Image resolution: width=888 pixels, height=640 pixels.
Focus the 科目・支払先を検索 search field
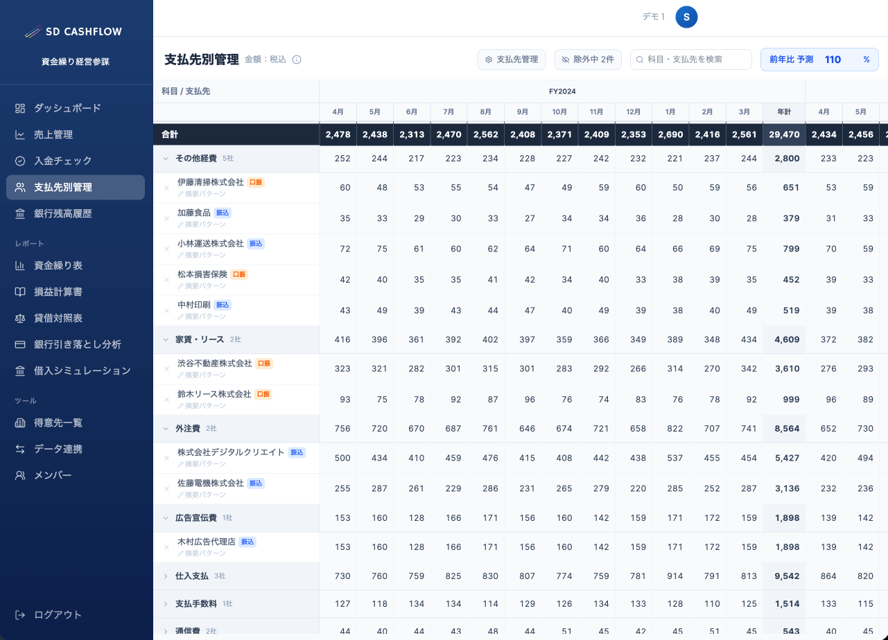(691, 60)
